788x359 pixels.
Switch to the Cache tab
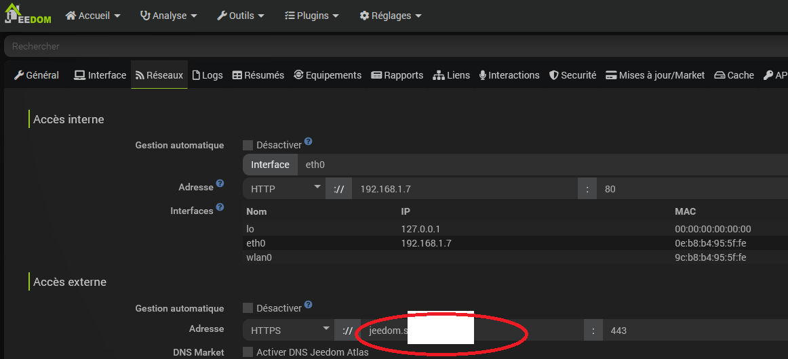[x=734, y=75]
